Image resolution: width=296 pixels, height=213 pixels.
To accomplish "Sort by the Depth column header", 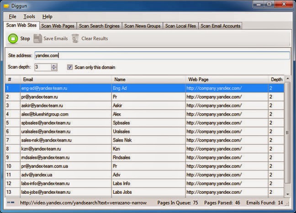I will (276, 80).
